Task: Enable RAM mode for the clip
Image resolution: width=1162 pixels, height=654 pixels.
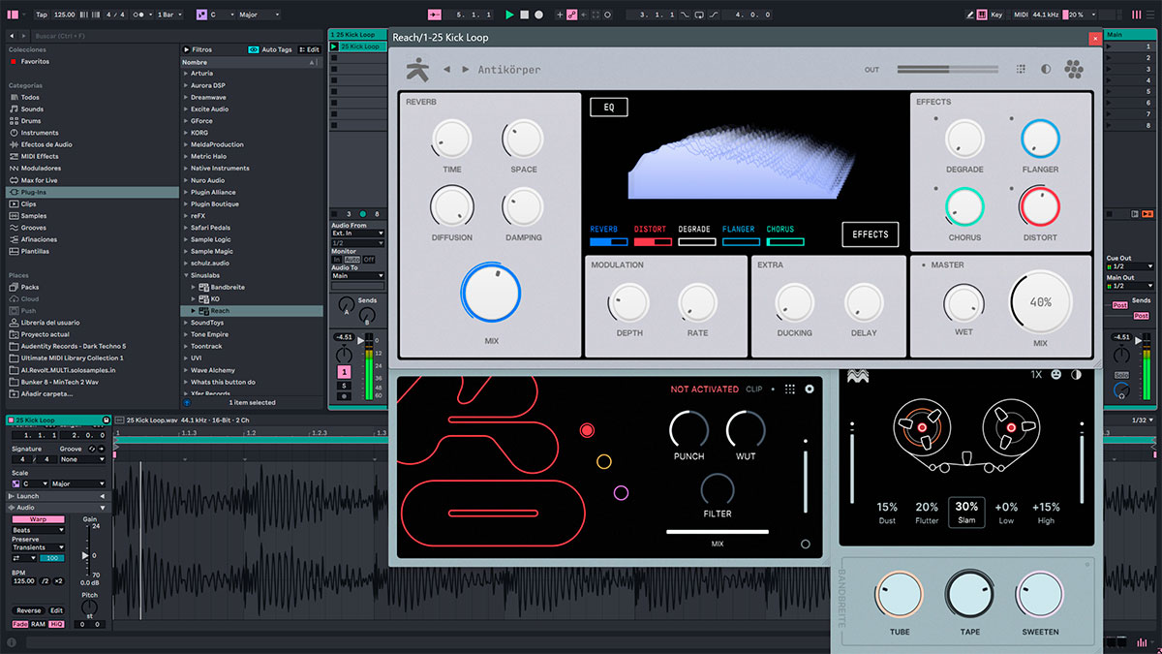Action: point(38,624)
